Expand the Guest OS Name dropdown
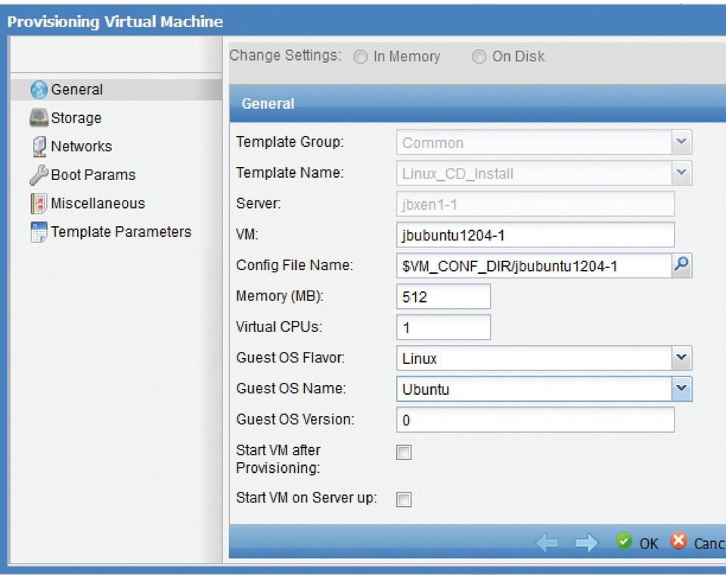Screen dimensions: 726x575 pos(682,389)
